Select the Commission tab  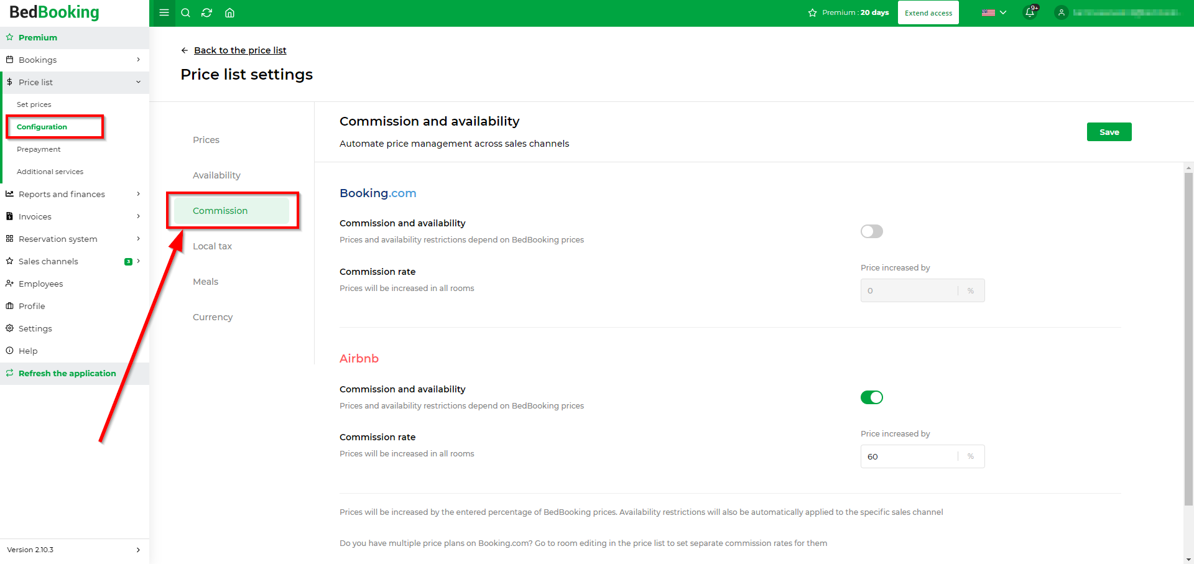tap(231, 211)
